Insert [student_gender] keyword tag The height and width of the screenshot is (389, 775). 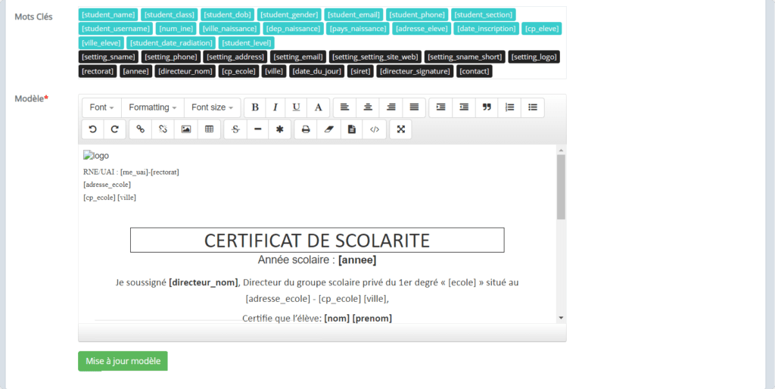click(x=289, y=14)
